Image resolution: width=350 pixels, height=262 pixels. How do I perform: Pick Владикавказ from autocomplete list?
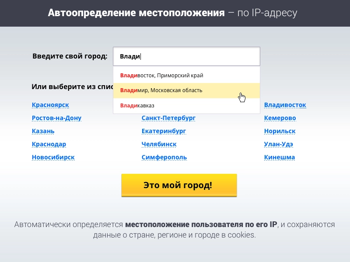coord(137,106)
